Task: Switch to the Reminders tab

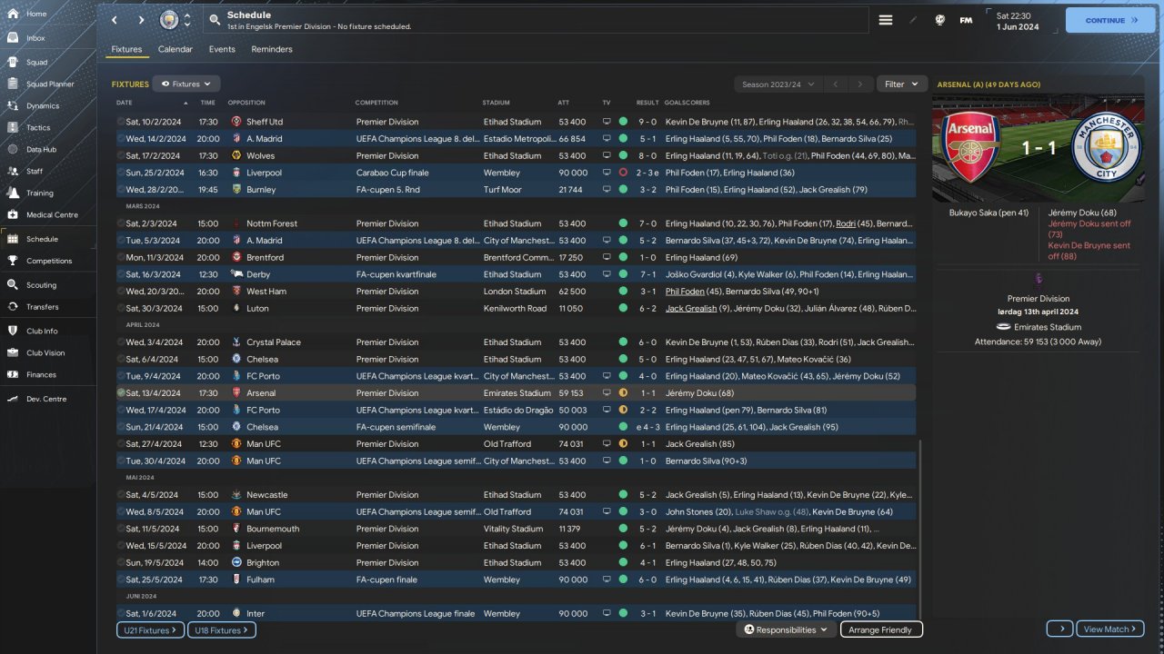Action: (x=272, y=49)
